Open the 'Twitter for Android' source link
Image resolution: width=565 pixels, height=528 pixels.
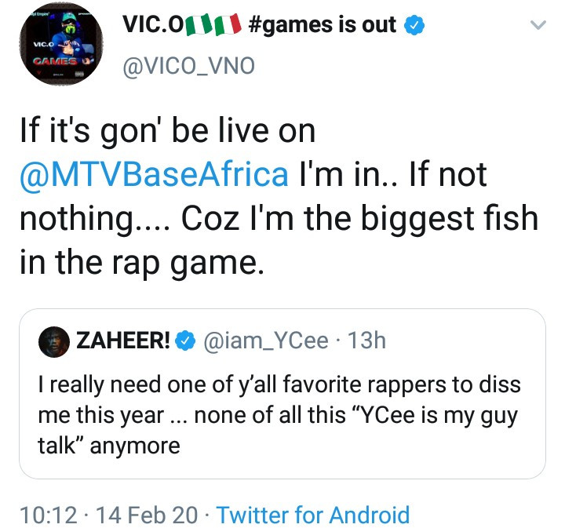click(x=312, y=515)
